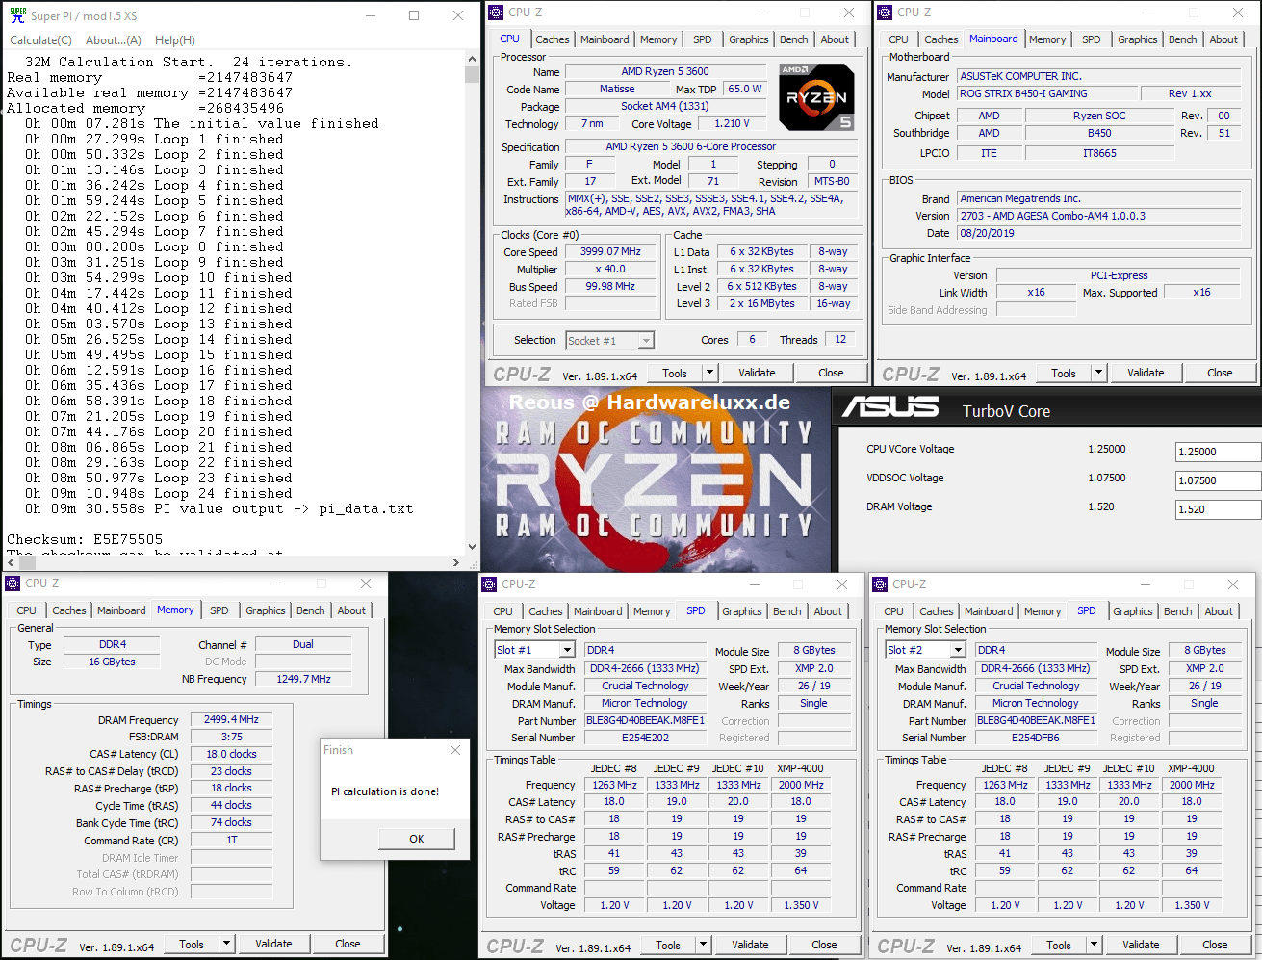1262x960 pixels.
Task: Expand Tools arrow in DRAM timings CPU-Z window
Action: (226, 944)
